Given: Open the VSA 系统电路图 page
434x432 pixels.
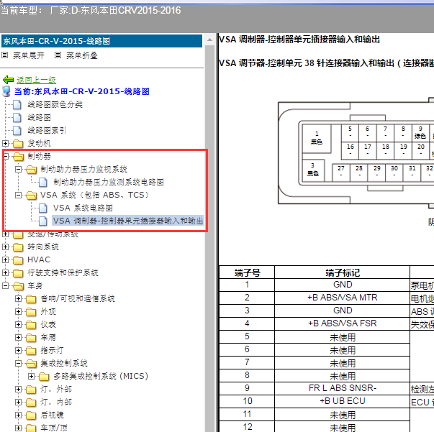Looking at the screenshot, I should (83, 208).
